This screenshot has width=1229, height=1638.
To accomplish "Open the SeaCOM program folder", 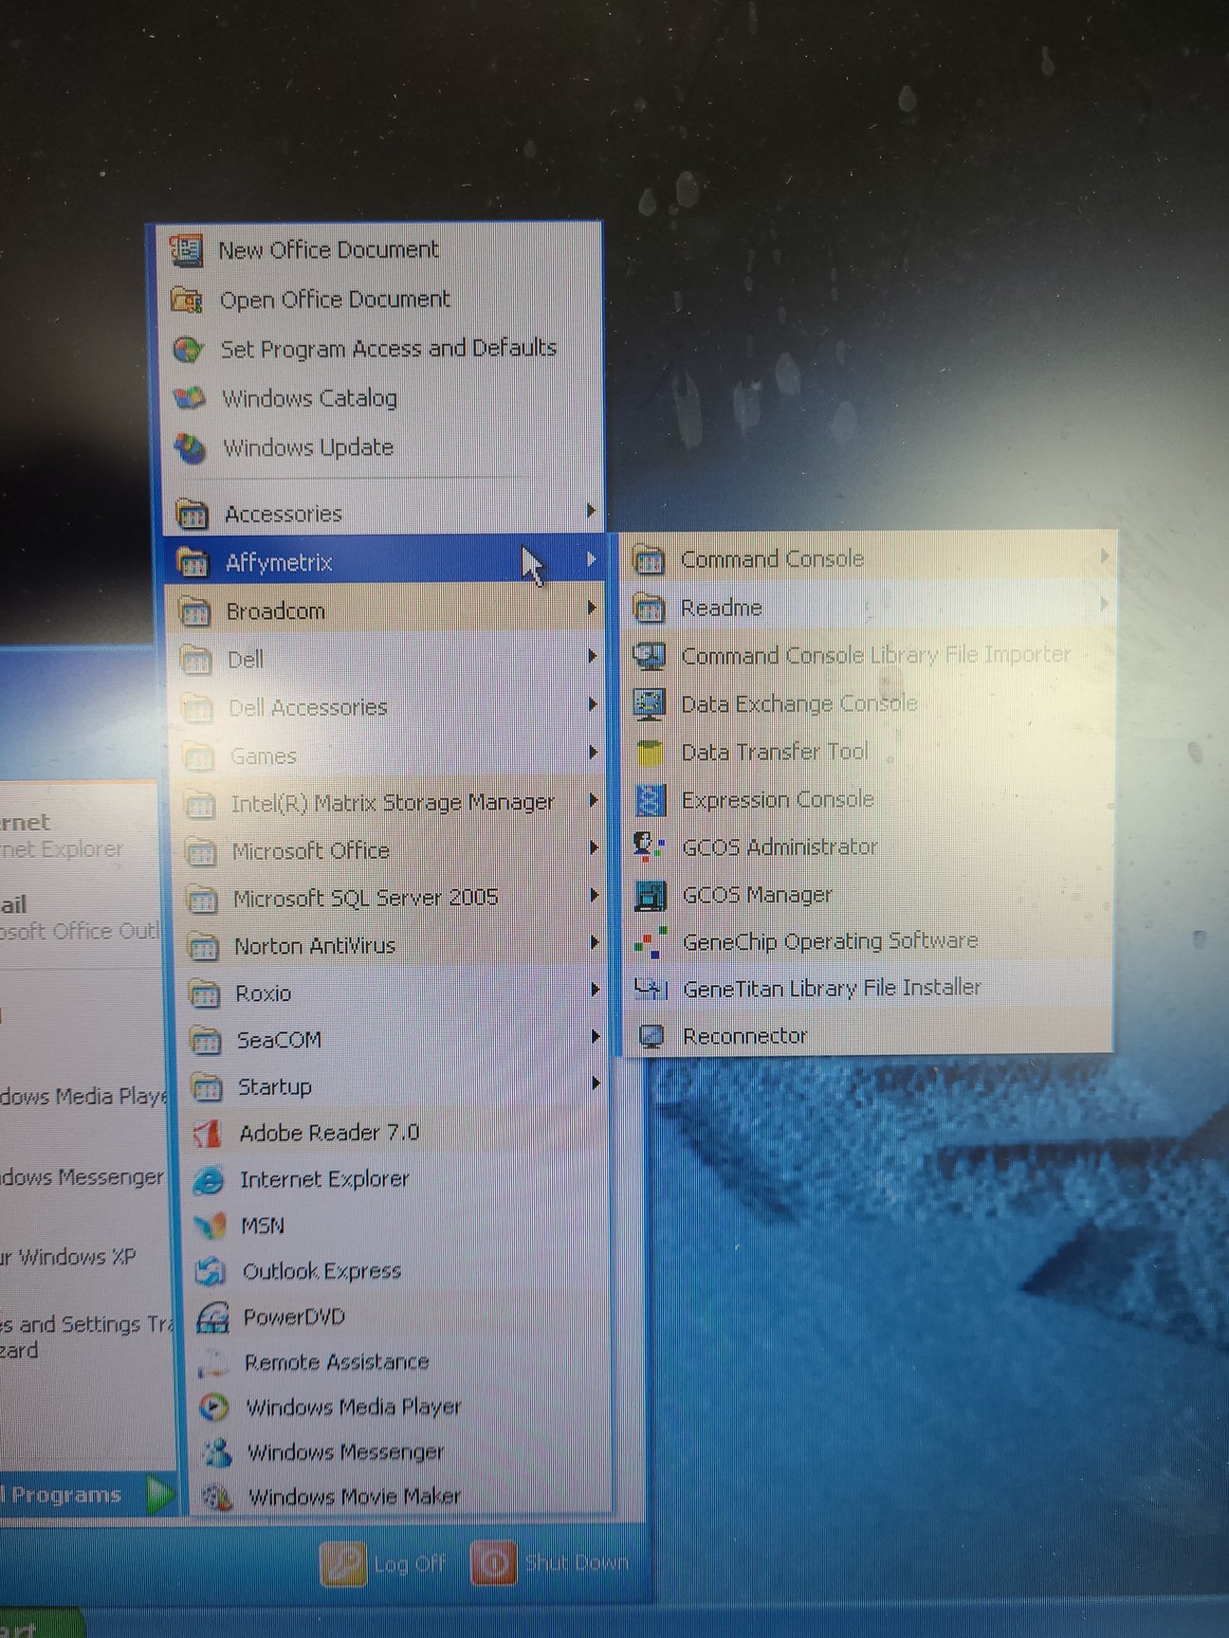I will (394, 1040).
